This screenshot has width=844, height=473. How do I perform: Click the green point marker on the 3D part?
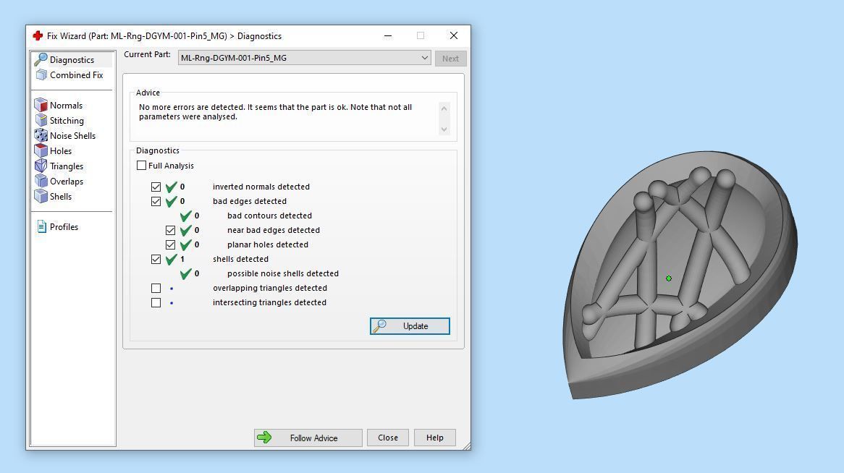669,278
